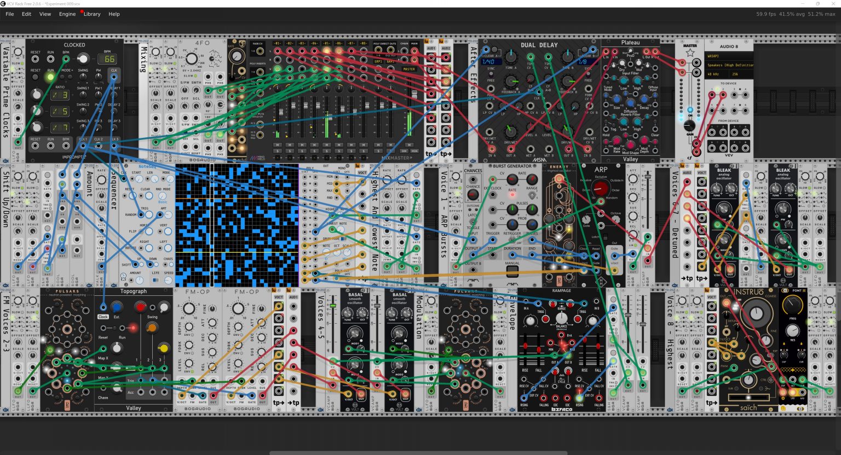
Task: Open the WASAPI driver selector on Audio 8
Action: click(729, 56)
